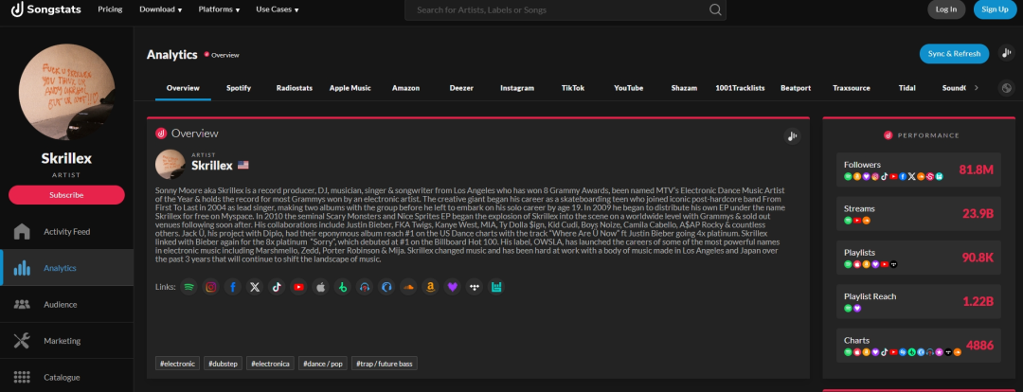The image size is (1023, 392).
Task: Click the search magnifier icon
Action: click(x=715, y=9)
